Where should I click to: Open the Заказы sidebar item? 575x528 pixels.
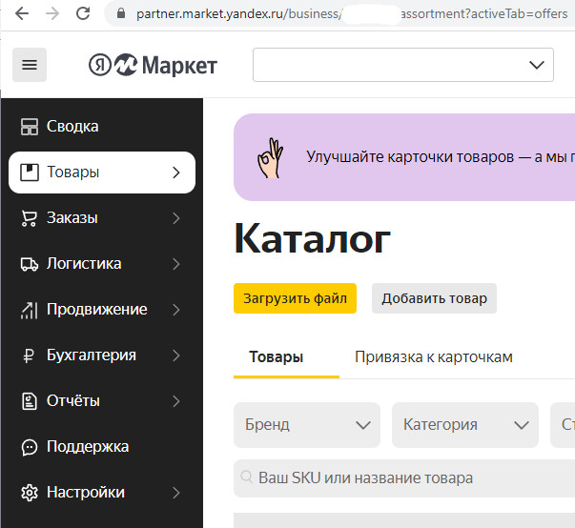click(102, 218)
